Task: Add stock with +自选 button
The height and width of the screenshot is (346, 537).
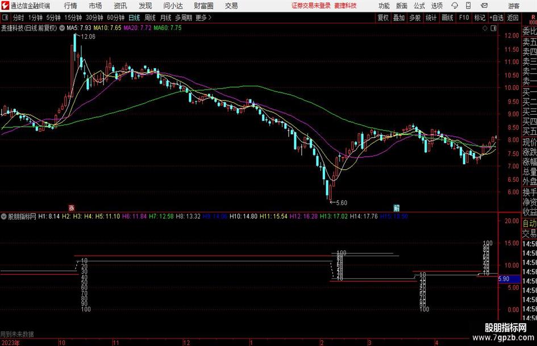Action: pos(497,18)
